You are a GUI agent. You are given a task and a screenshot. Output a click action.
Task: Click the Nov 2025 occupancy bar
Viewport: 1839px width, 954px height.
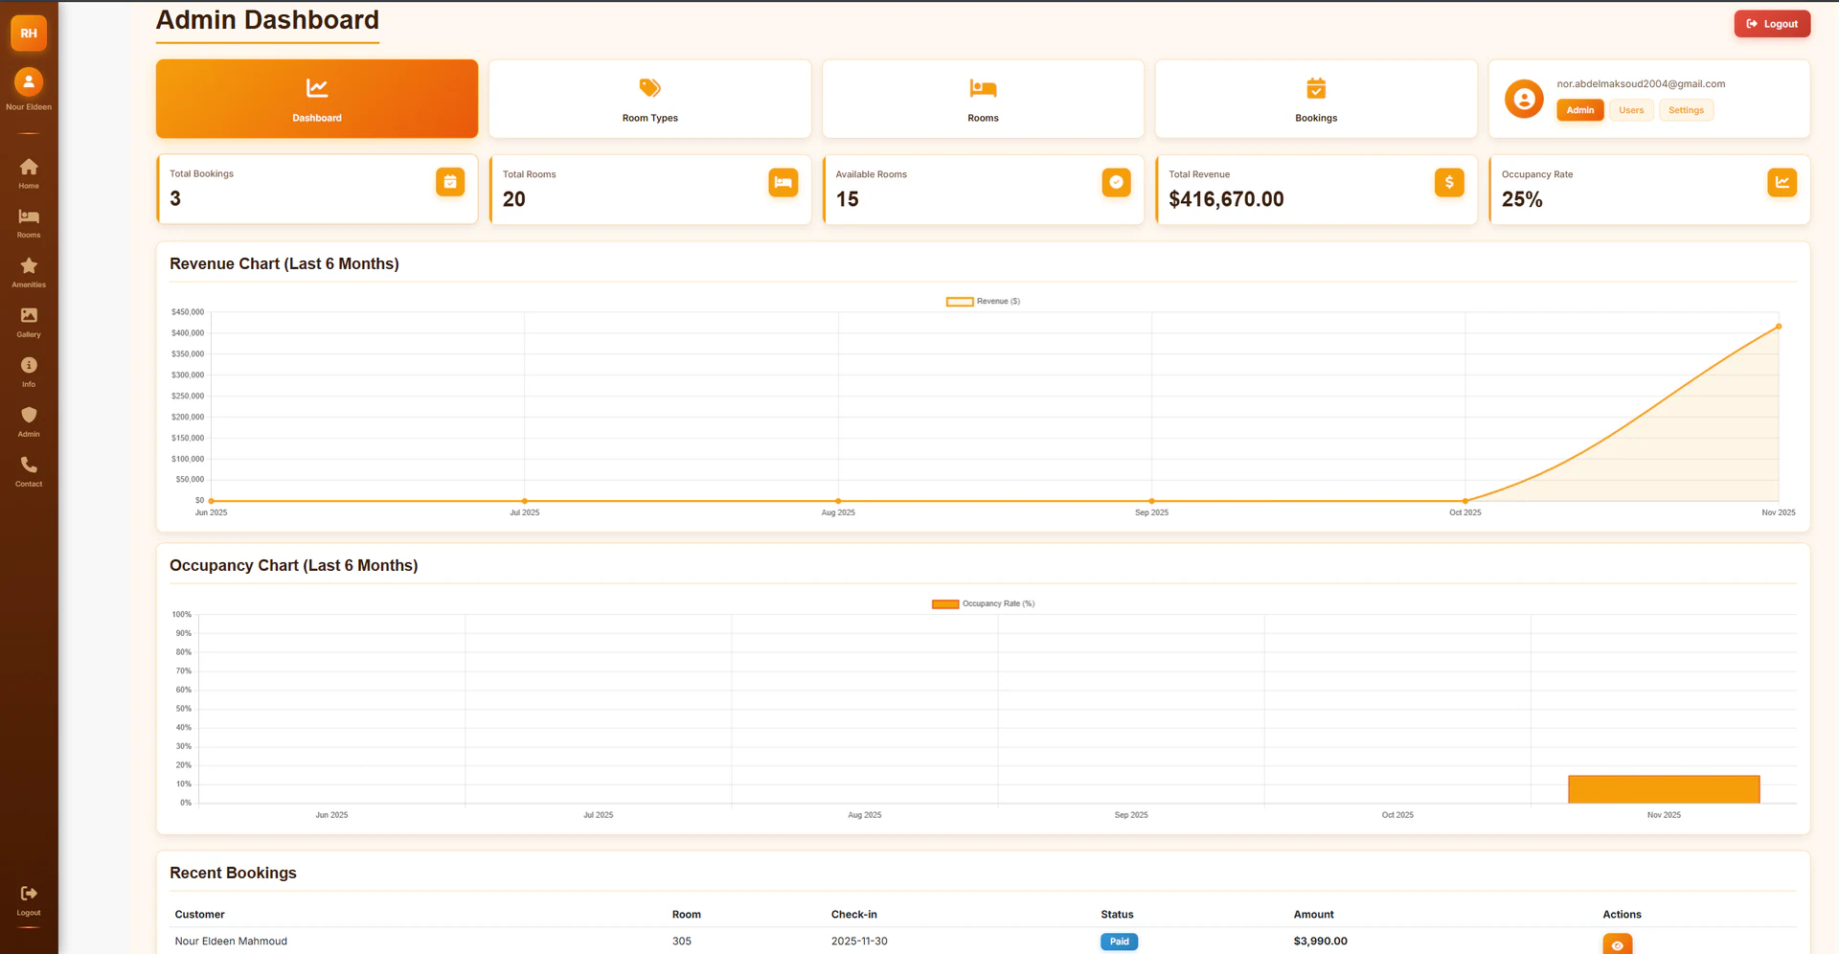1664,789
